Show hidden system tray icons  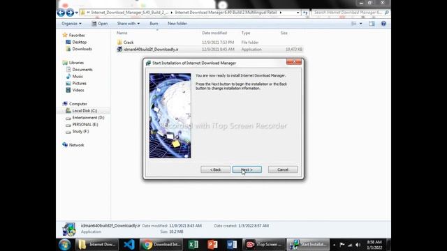[x=334, y=245]
